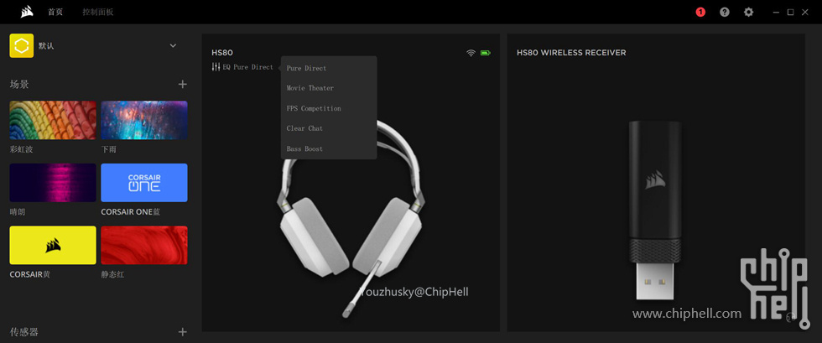The height and width of the screenshot is (343, 822).
Task: Switch to the 控制面板 tab
Action: click(97, 12)
